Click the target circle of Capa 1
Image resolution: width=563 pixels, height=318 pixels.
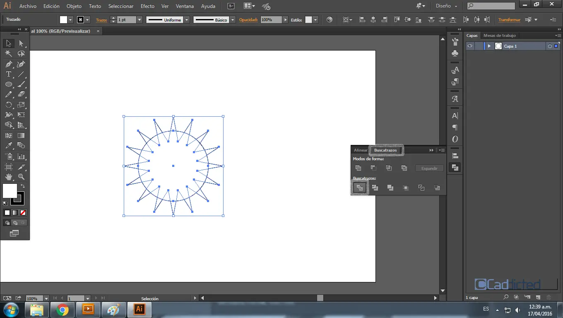pos(550,46)
